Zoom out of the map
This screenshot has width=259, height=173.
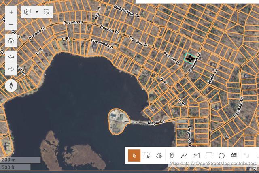click(x=11, y=24)
